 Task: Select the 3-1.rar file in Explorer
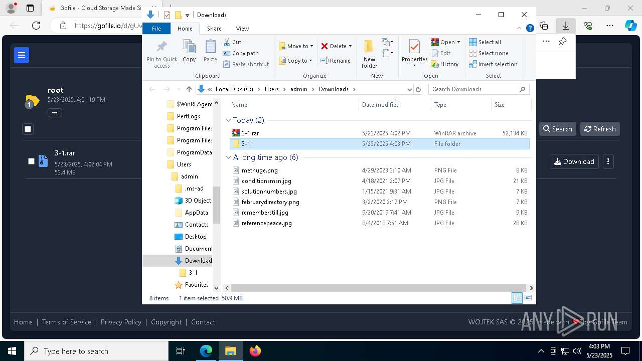tap(379, 133)
